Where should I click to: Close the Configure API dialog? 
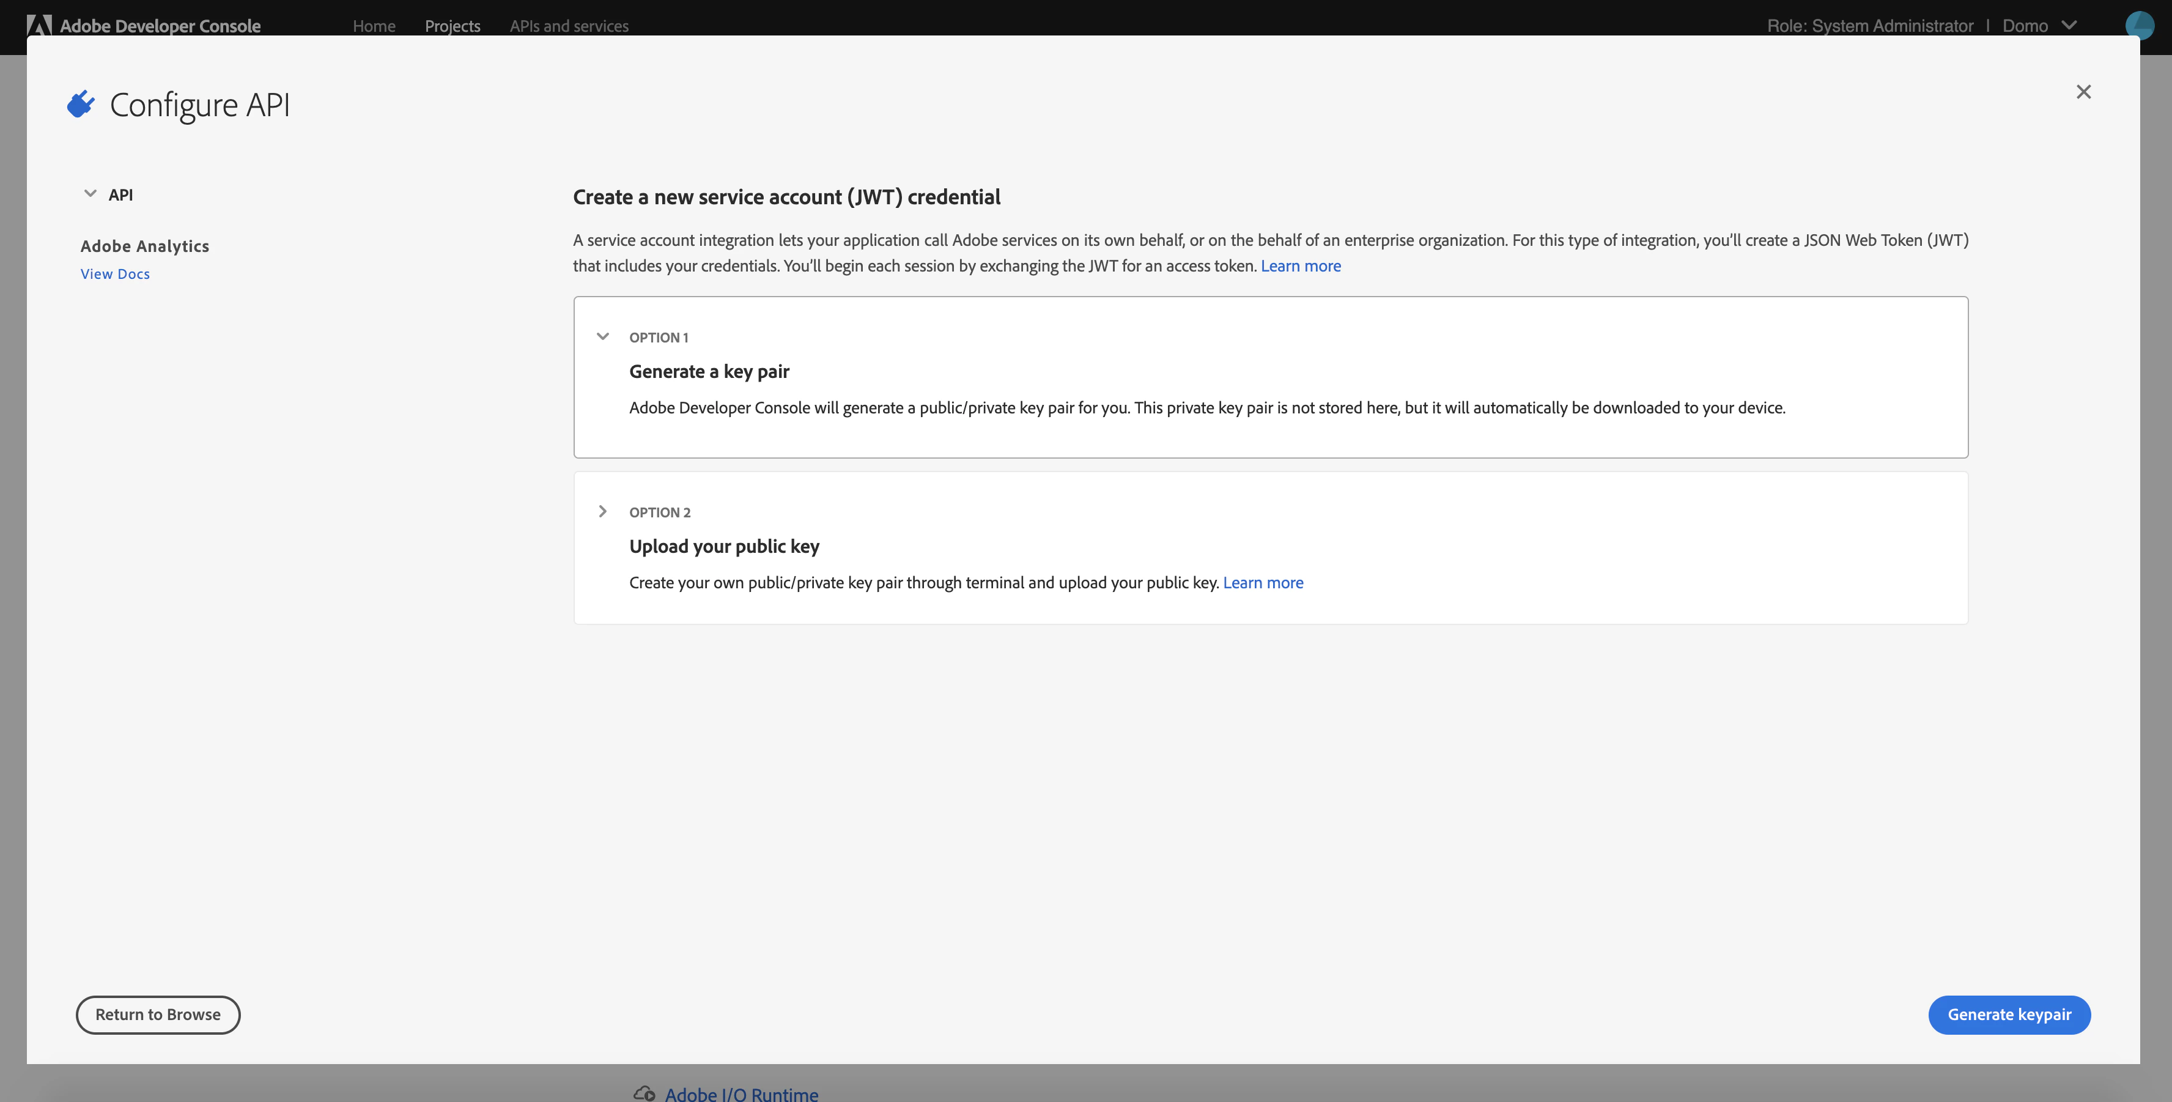(x=2083, y=92)
